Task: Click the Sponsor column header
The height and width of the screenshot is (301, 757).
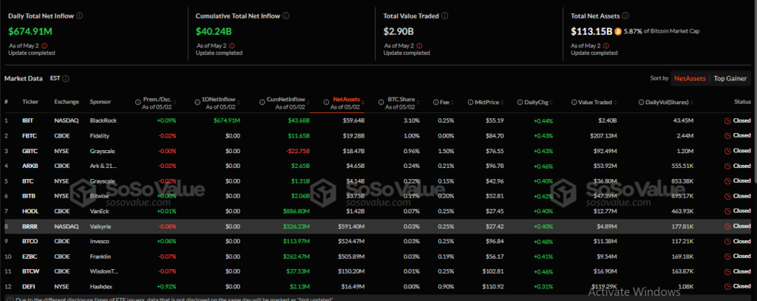Action: coord(100,102)
